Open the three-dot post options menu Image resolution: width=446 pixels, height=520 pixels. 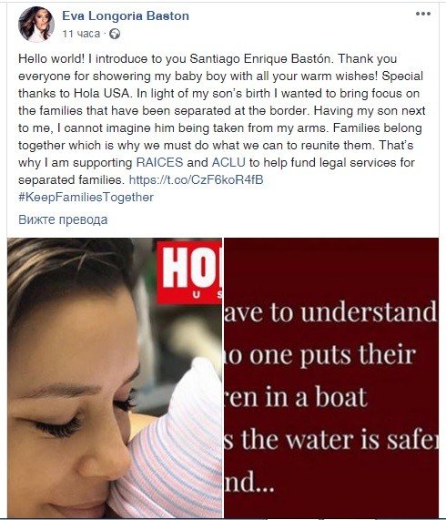coord(423,14)
